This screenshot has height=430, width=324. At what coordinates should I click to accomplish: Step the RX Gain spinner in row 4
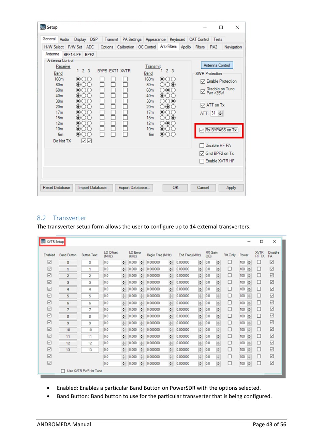218,289
